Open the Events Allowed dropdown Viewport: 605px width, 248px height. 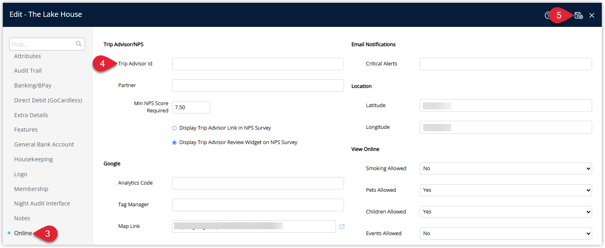click(x=506, y=234)
